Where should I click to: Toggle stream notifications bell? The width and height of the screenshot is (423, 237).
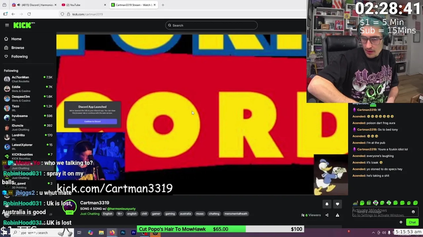[x=327, y=204]
